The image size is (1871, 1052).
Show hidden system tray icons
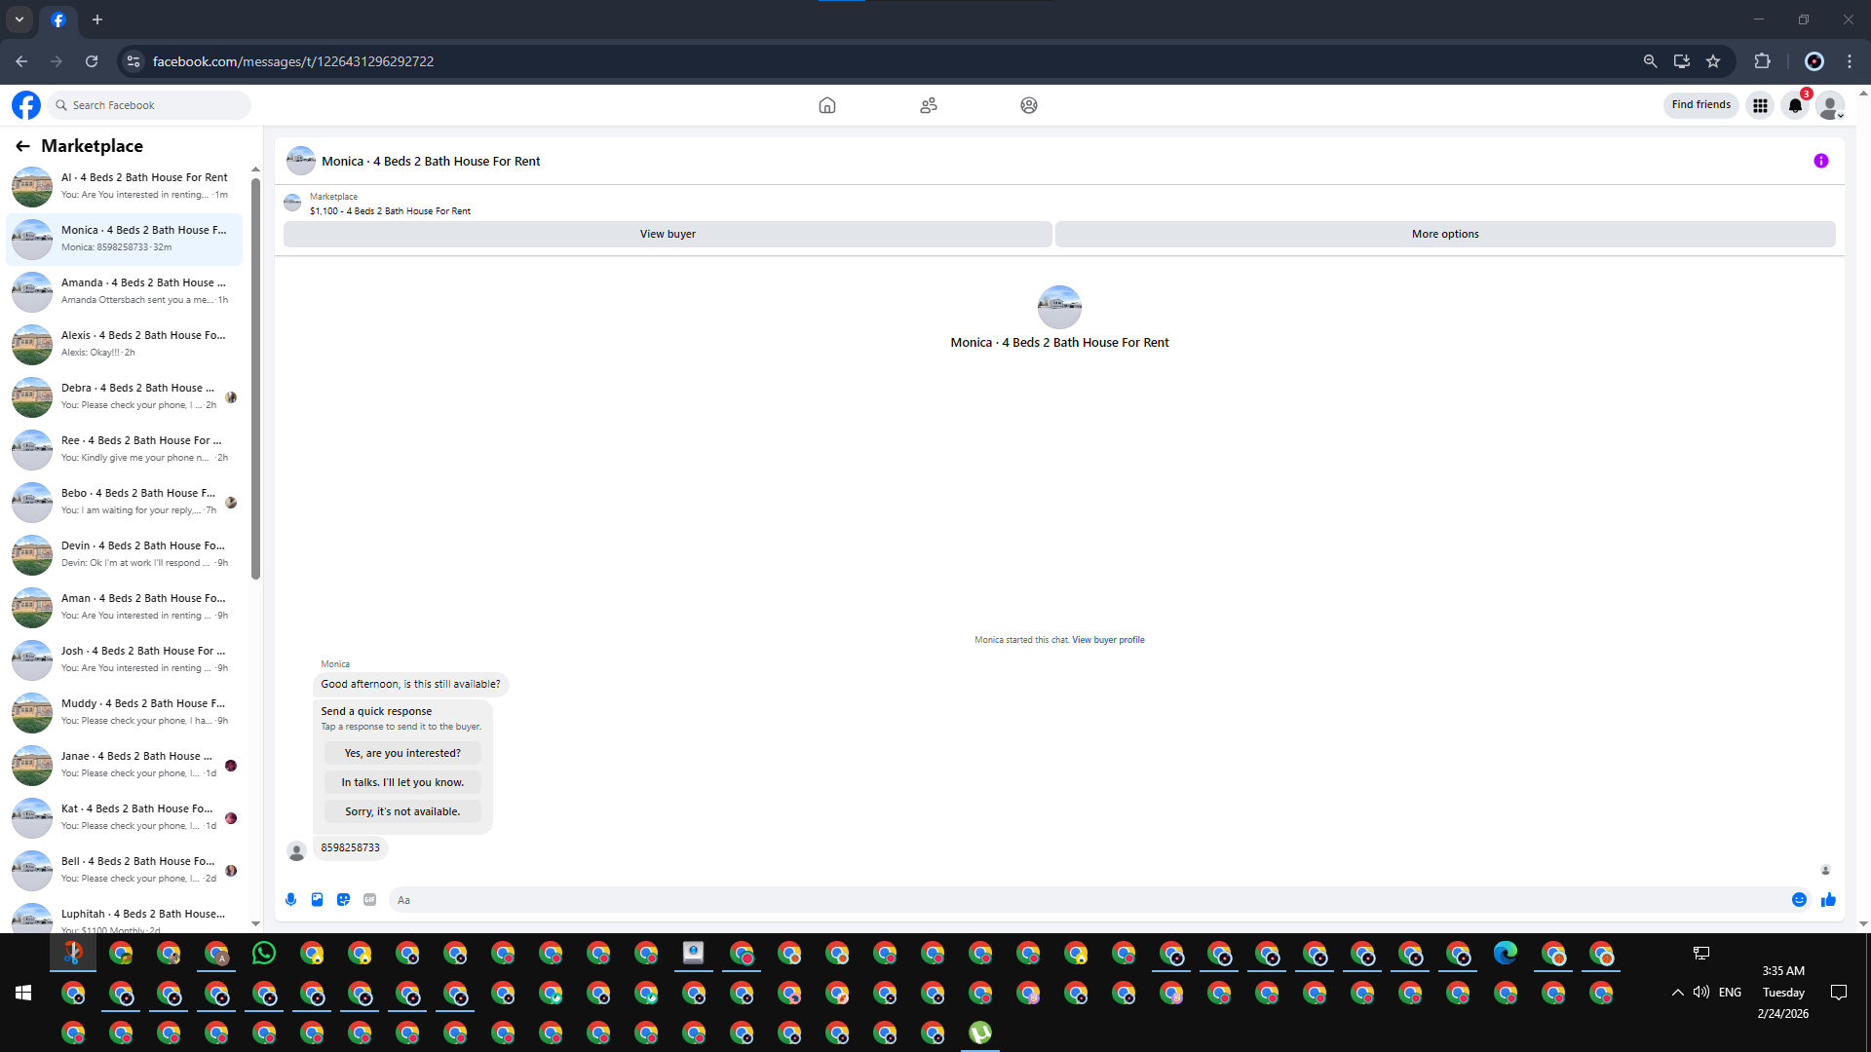point(1677,993)
